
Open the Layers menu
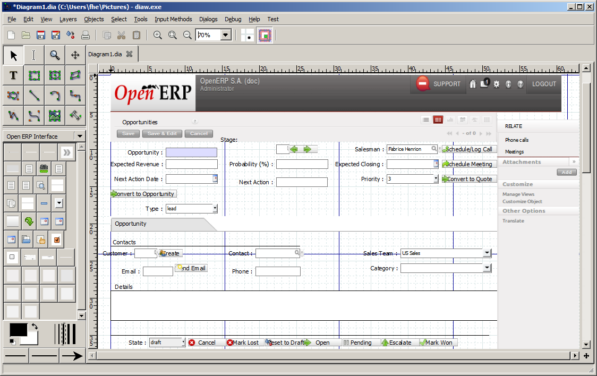[x=68, y=19]
